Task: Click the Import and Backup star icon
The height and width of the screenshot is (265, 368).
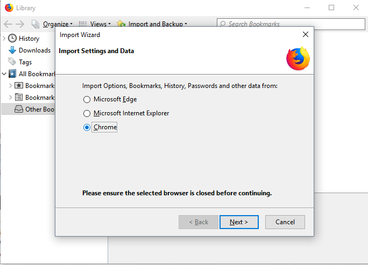Action: pyautogui.click(x=121, y=24)
